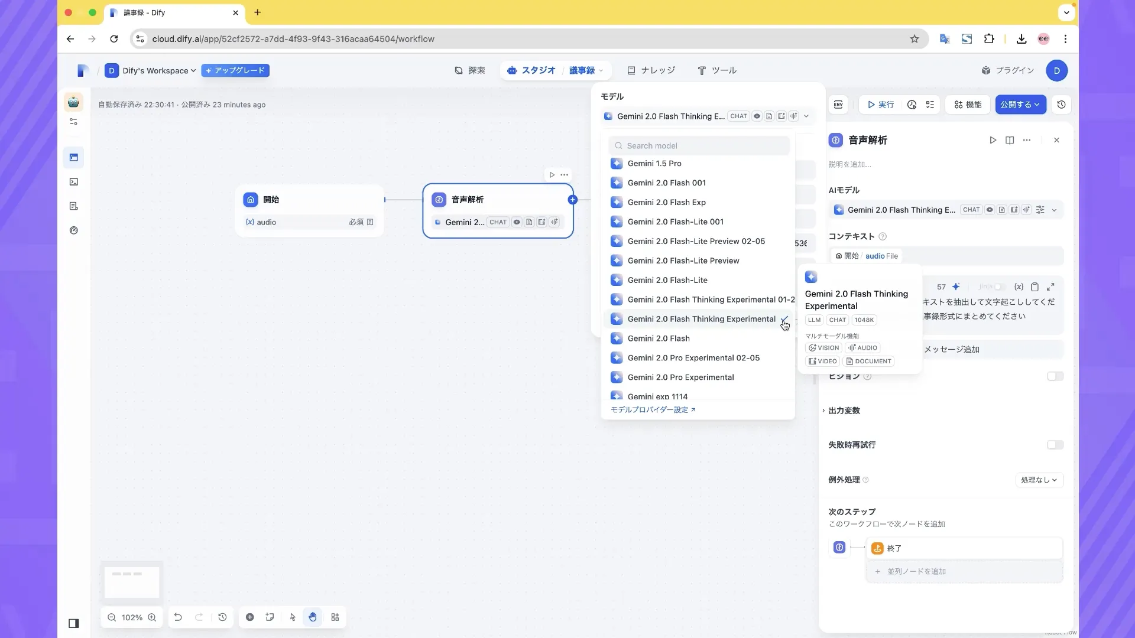1135x638 pixels.
Task: Select Gemini 2.0 Pro Experimental 02-05 model
Action: tap(699, 358)
